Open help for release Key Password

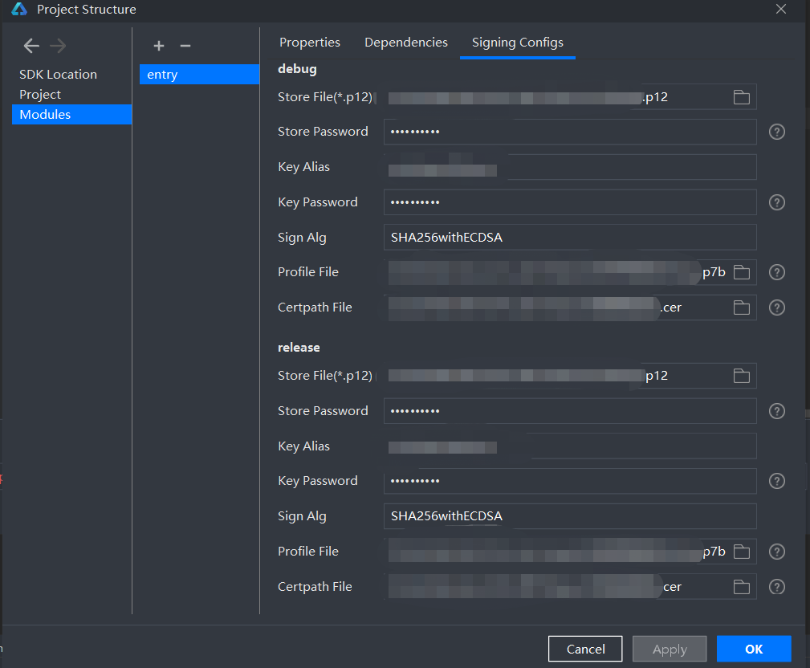[776, 481]
